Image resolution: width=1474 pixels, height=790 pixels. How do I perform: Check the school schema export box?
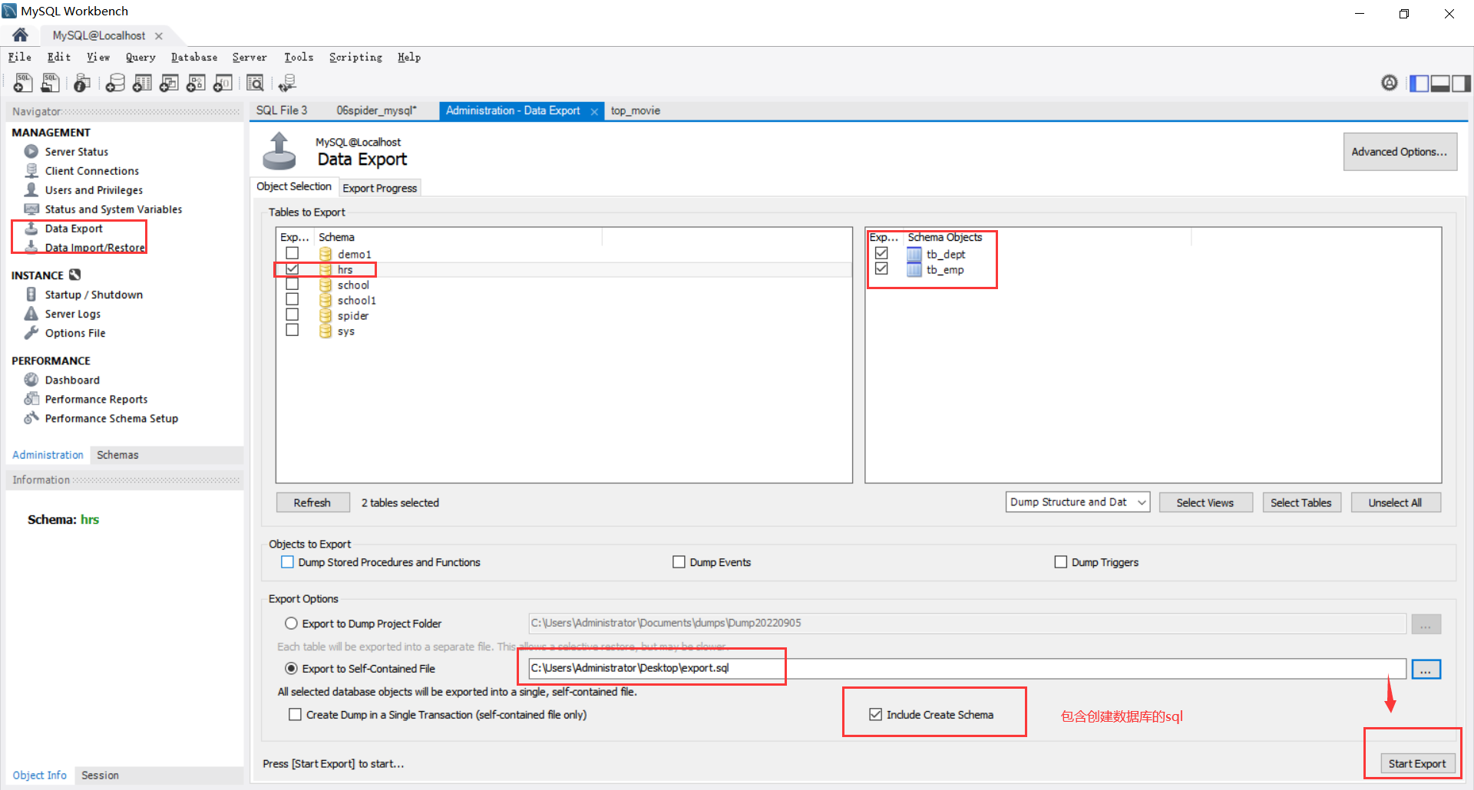(x=292, y=285)
